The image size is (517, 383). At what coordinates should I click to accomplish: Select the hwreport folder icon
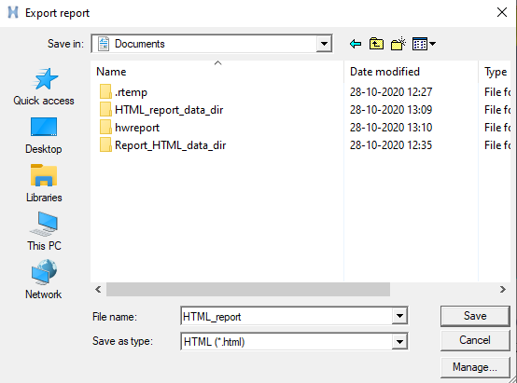coord(105,127)
